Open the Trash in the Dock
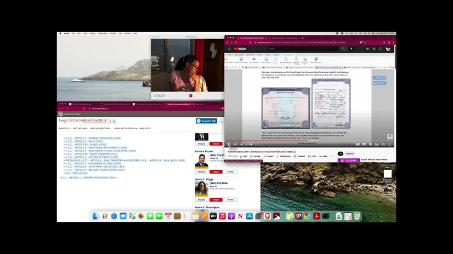The height and width of the screenshot is (254, 453). tap(357, 216)
